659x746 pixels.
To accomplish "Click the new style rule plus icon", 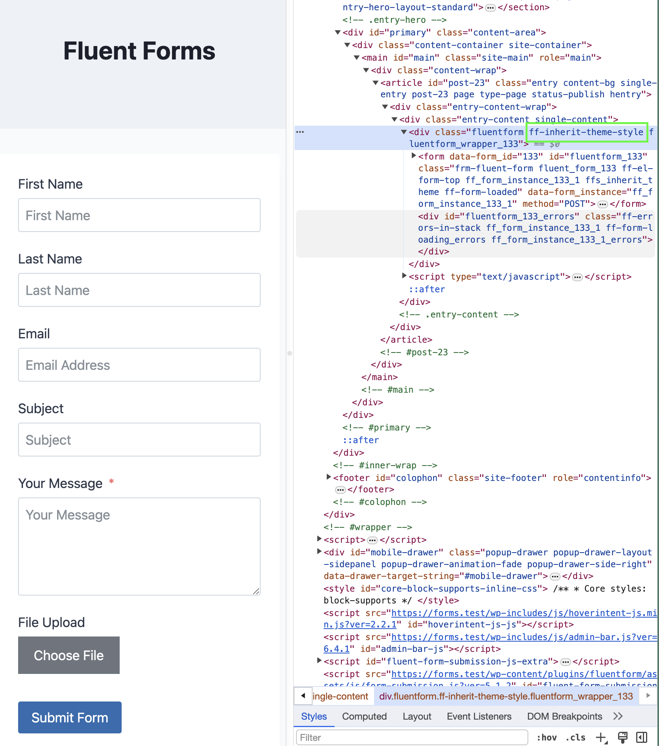I will (601, 737).
